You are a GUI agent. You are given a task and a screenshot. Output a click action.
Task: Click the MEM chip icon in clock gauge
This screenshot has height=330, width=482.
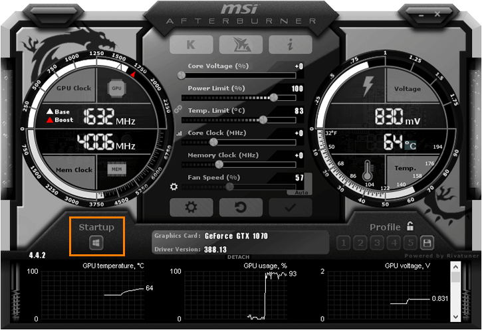pos(116,169)
